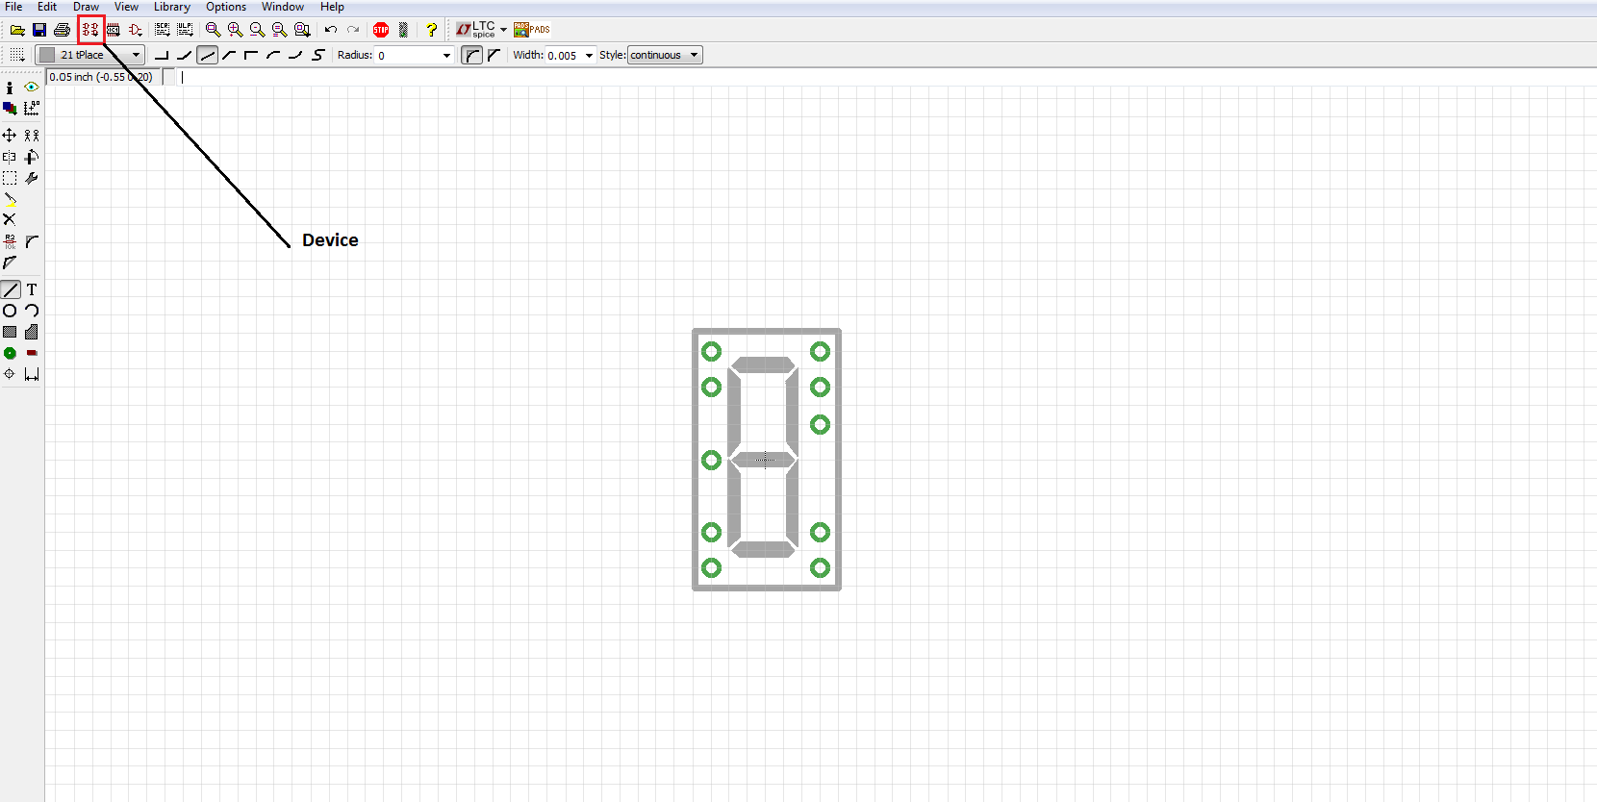Open the Draw menu

(x=86, y=7)
